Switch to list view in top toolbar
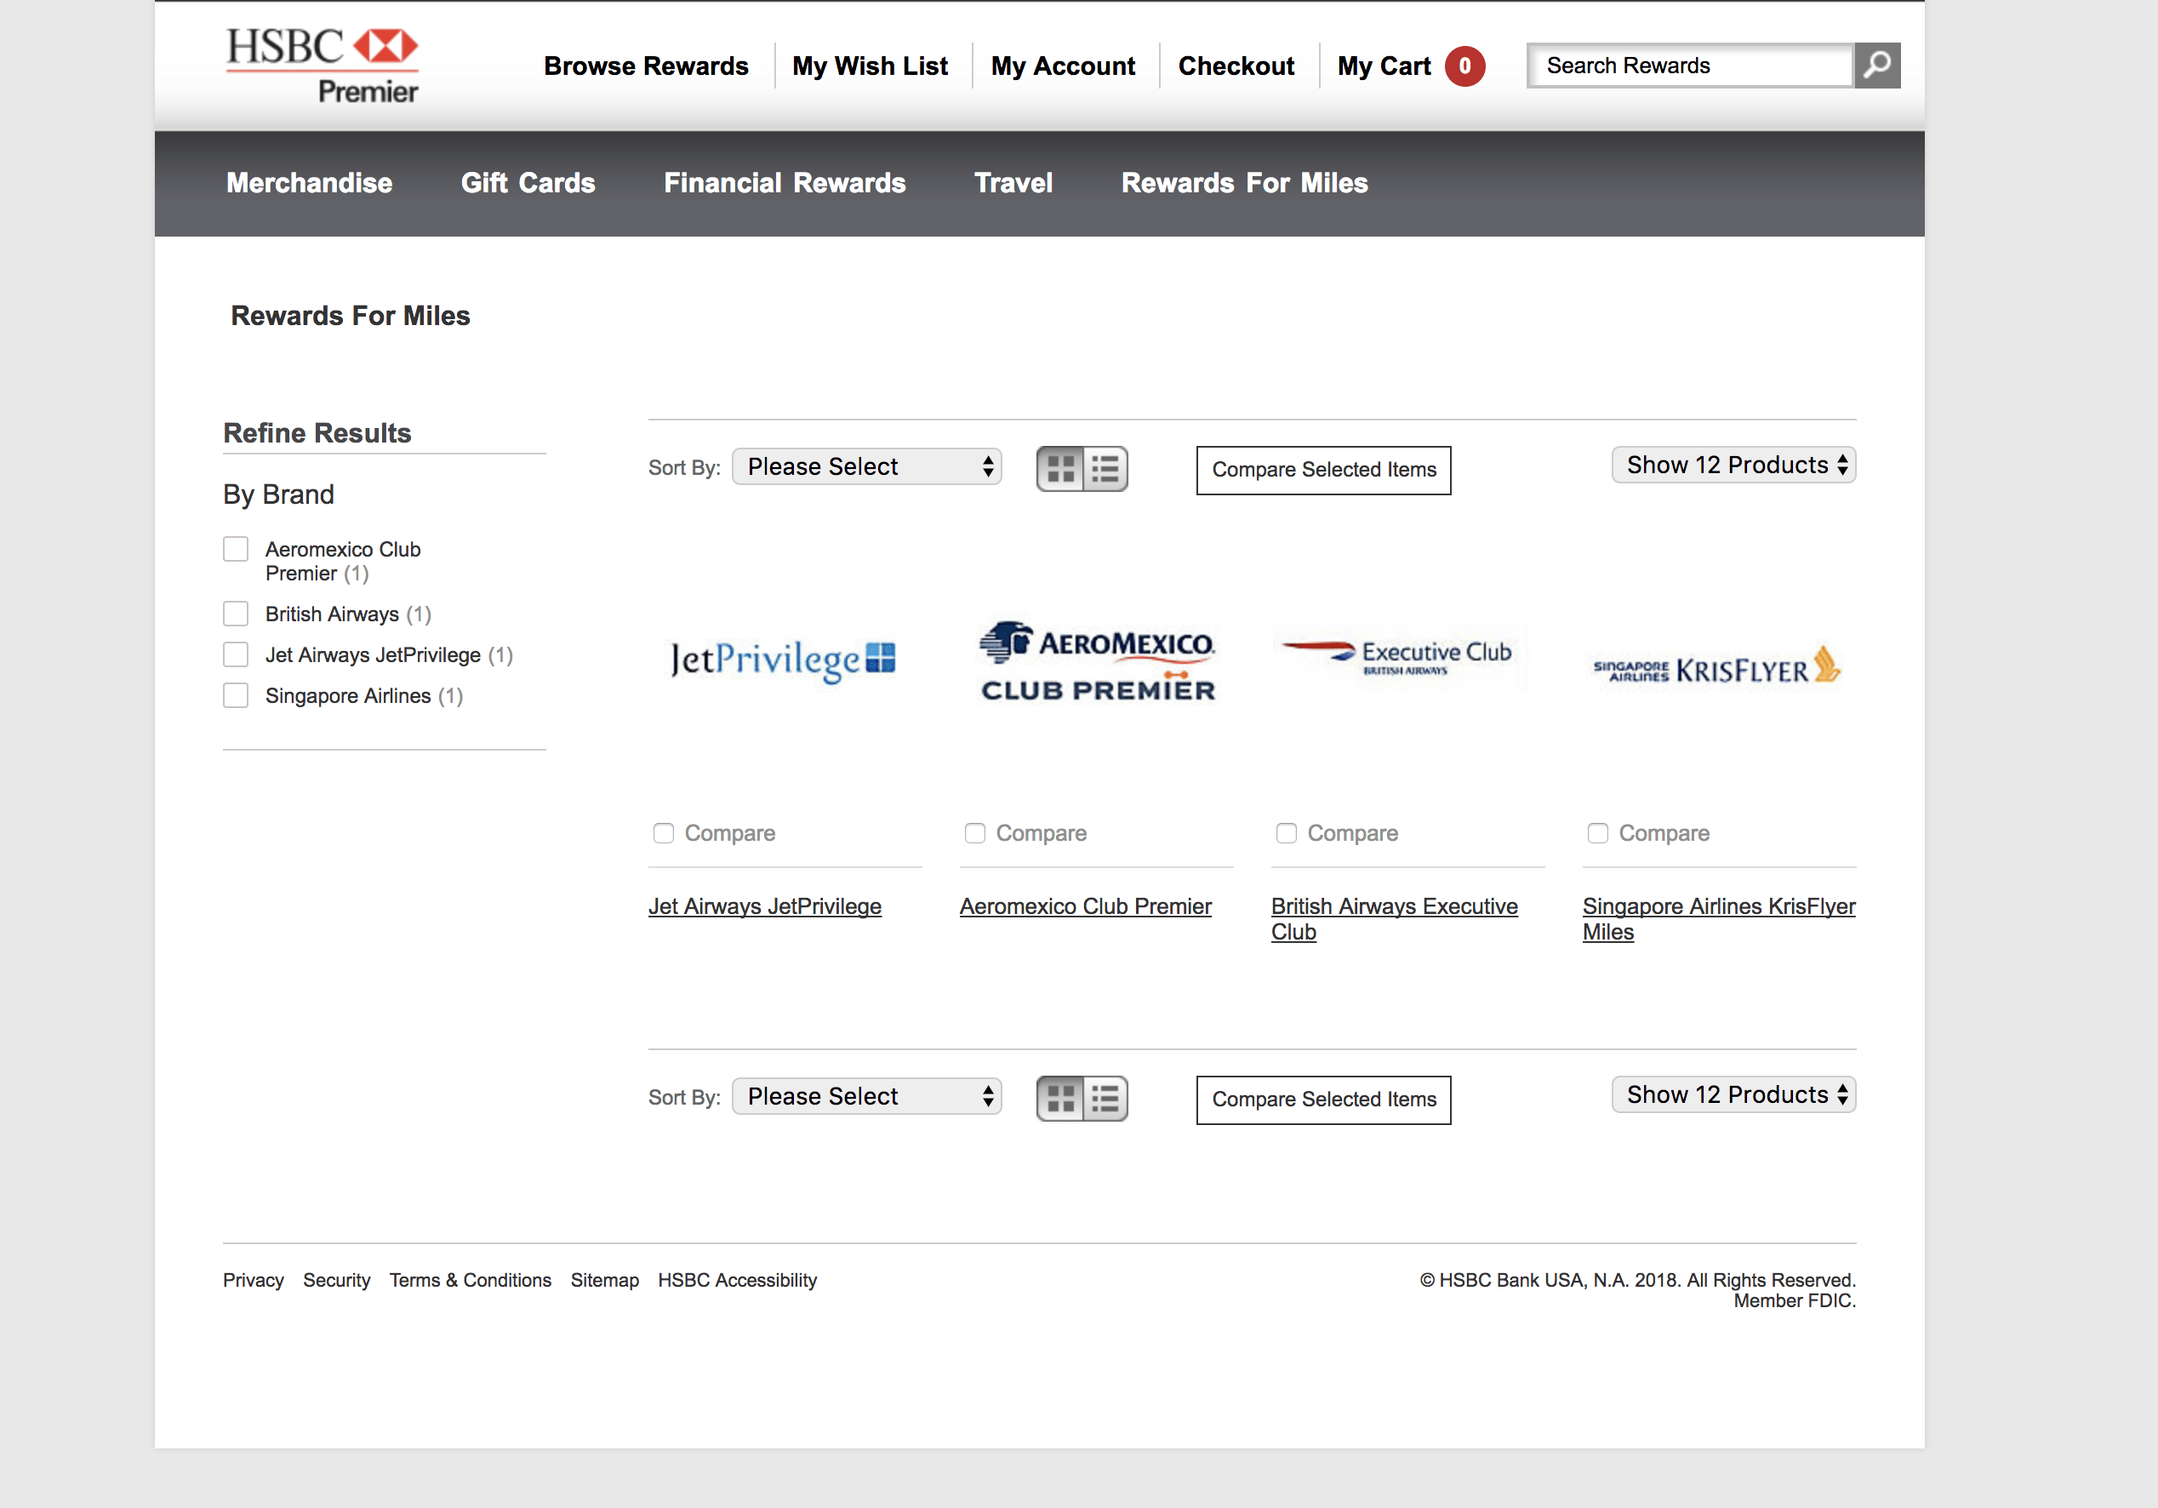The height and width of the screenshot is (1508, 2158). click(1105, 468)
